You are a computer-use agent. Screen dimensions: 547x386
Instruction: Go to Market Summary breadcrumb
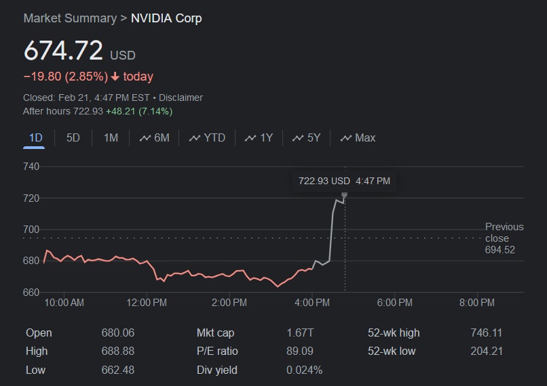[x=70, y=18]
